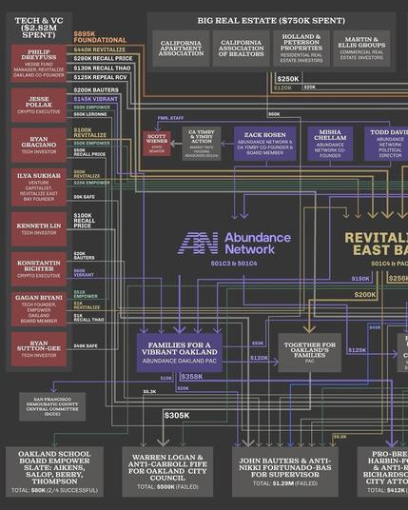The width and height of the screenshot is (408, 510).
Task: Click the Holland & Peterson Properties box
Action: click(301, 49)
